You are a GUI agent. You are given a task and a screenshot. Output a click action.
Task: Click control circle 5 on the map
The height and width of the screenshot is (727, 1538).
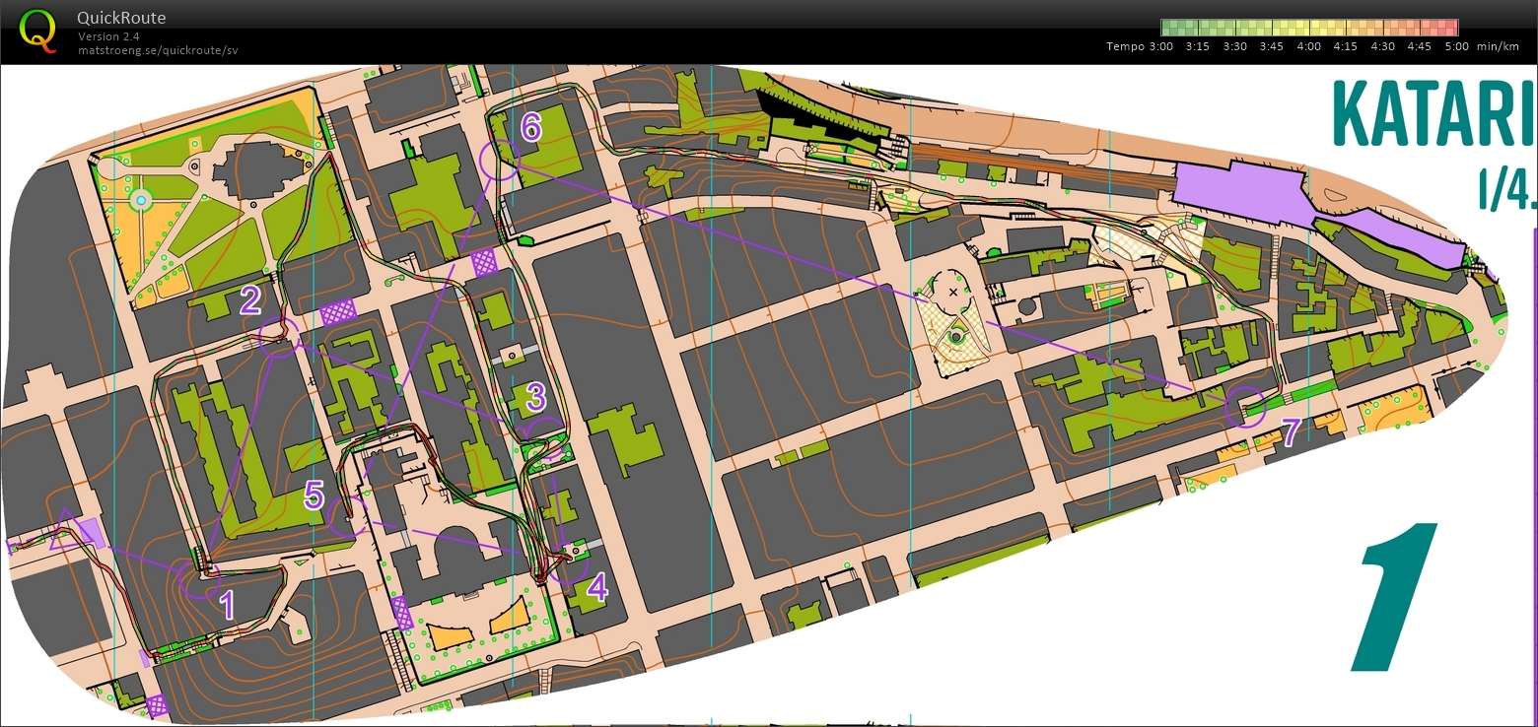click(348, 516)
